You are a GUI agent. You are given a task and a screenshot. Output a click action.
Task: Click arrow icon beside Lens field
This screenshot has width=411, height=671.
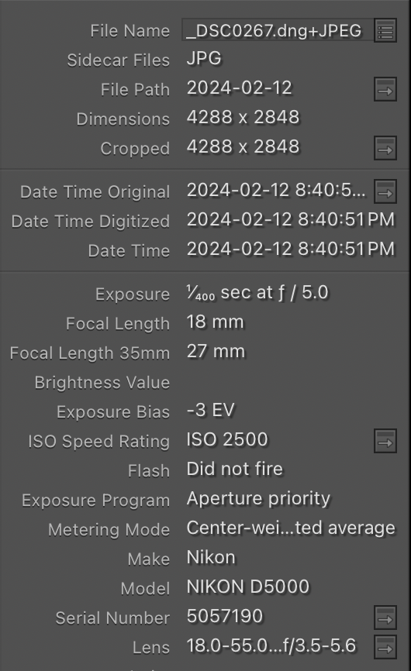click(x=385, y=647)
